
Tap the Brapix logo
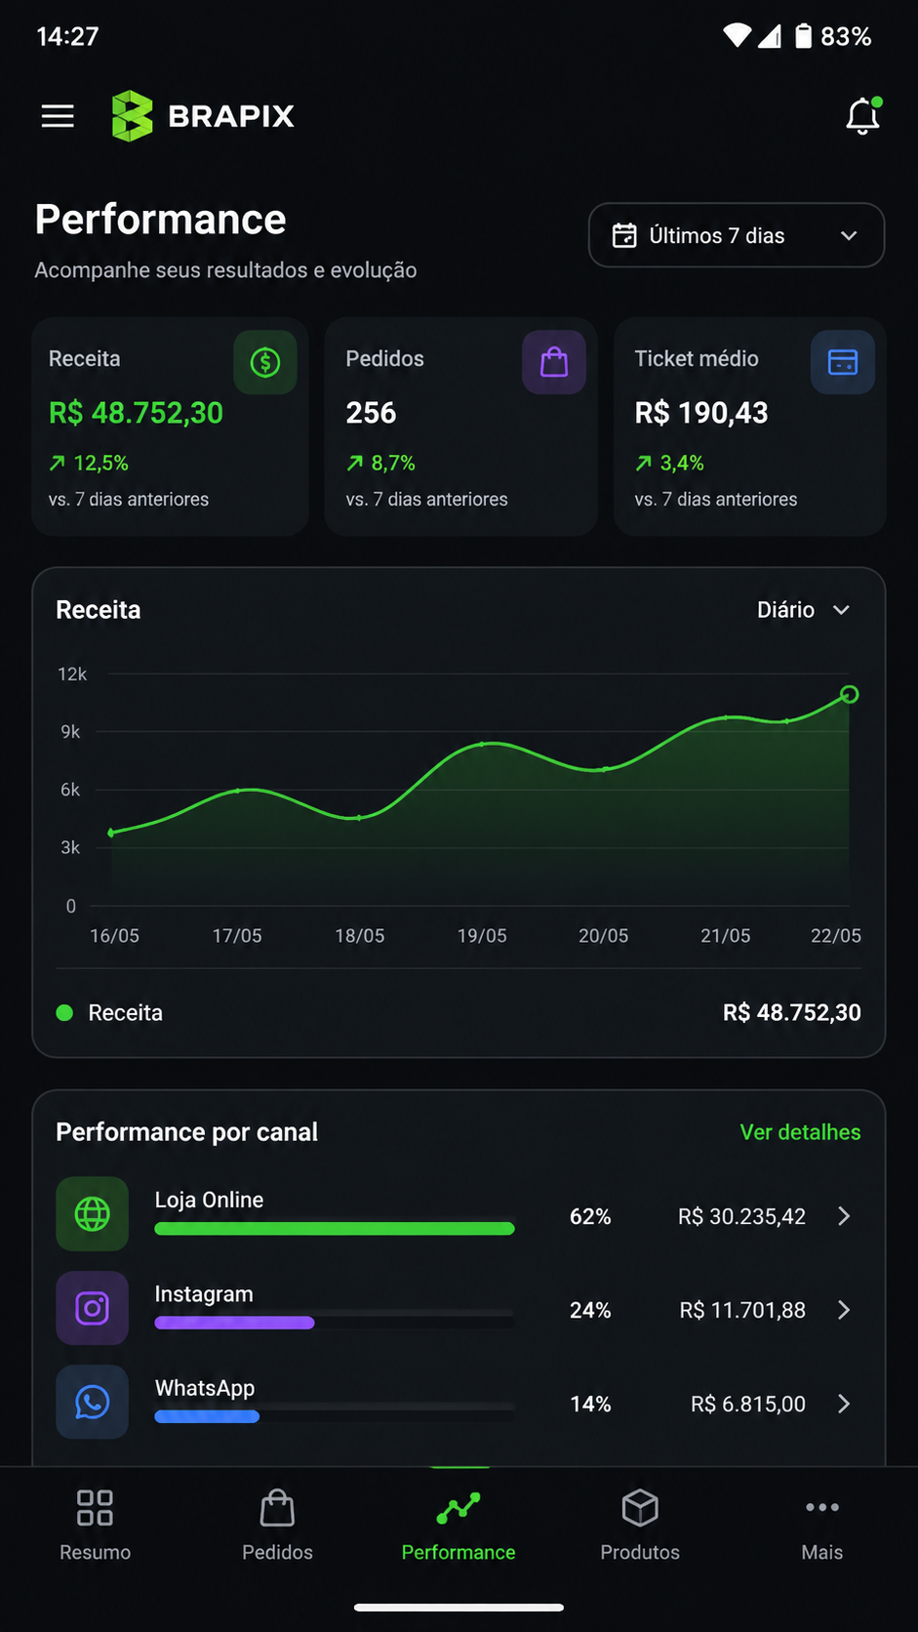203,116
